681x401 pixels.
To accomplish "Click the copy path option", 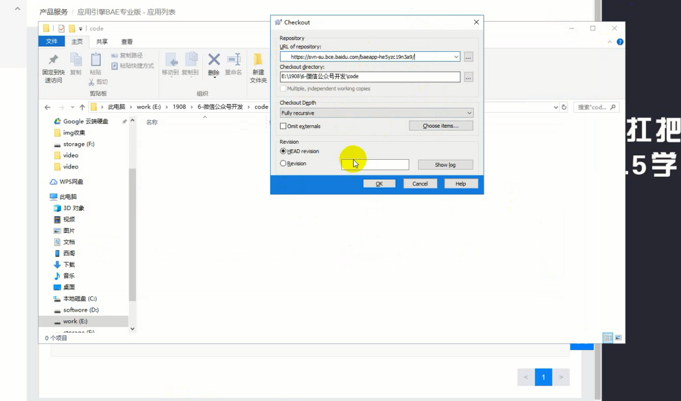I will [x=127, y=55].
